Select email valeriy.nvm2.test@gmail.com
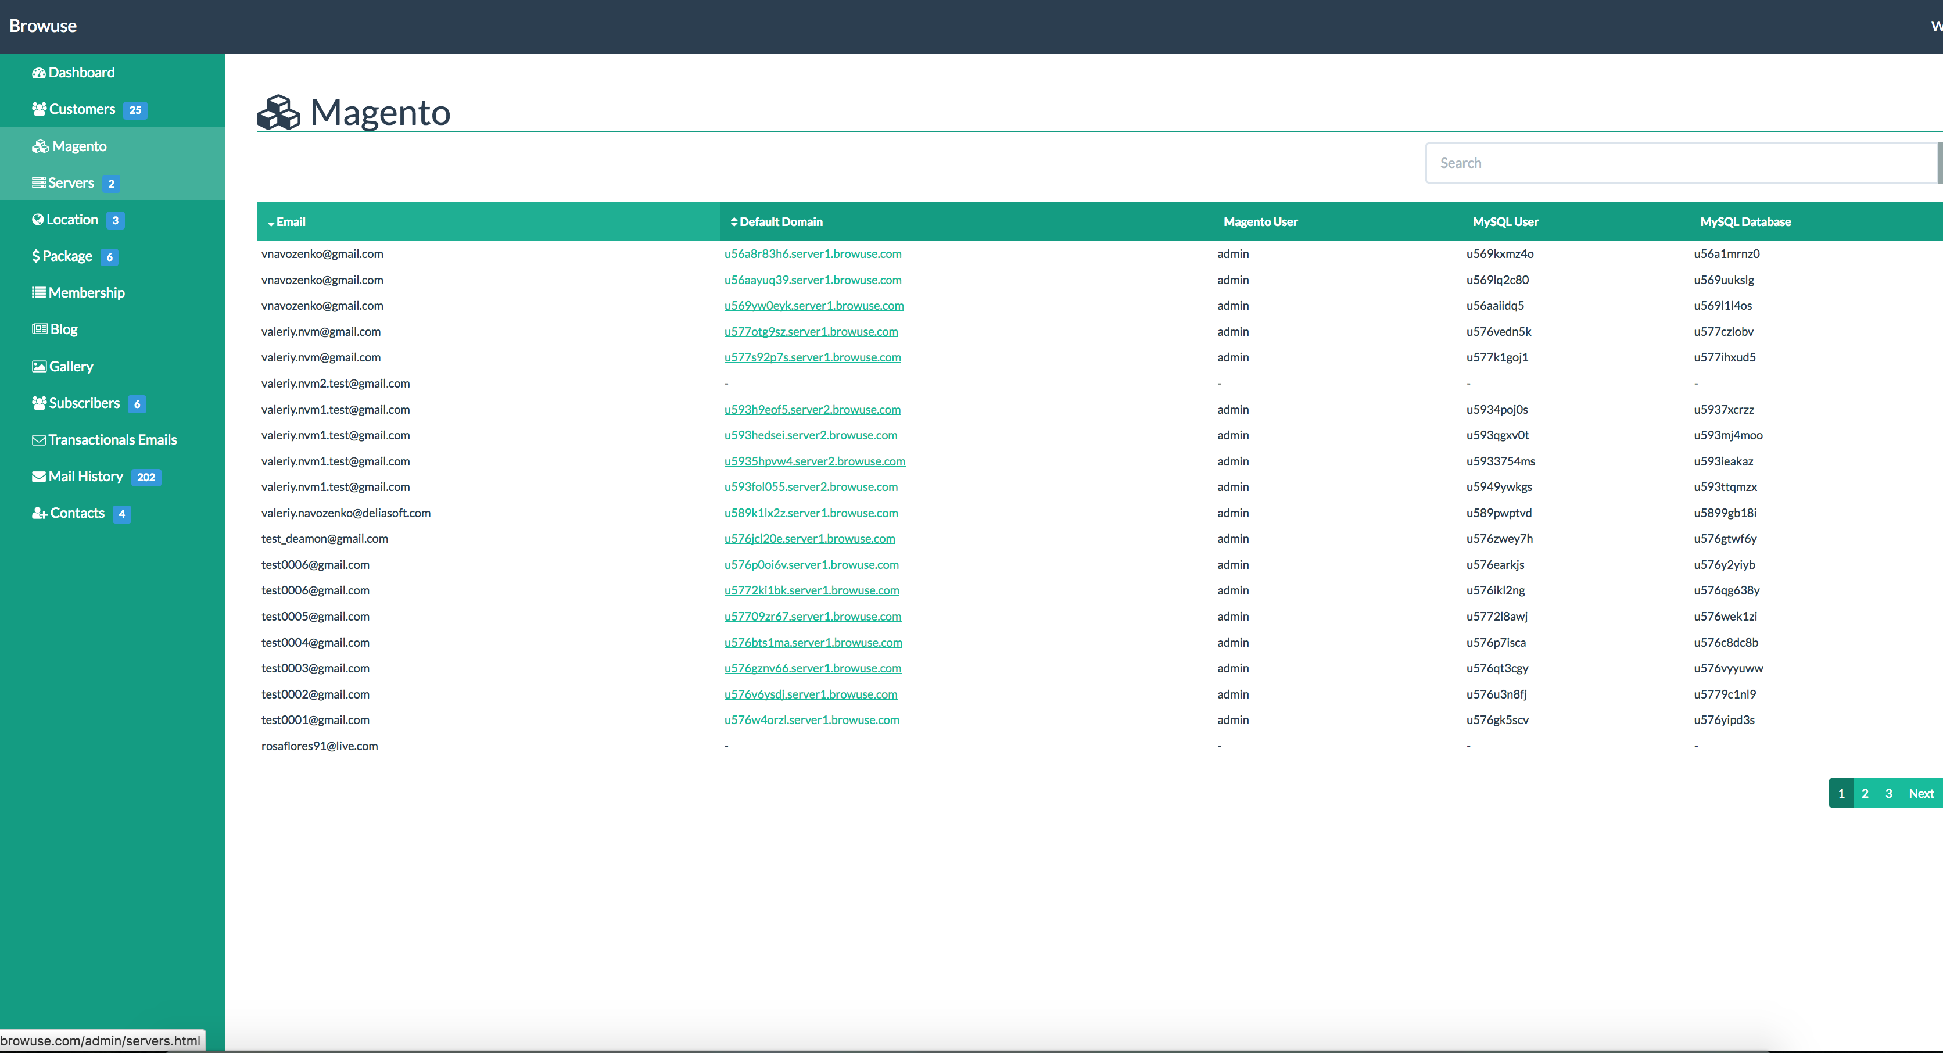 336,383
